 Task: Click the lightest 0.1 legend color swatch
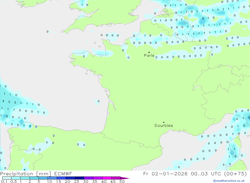tap(7, 178)
